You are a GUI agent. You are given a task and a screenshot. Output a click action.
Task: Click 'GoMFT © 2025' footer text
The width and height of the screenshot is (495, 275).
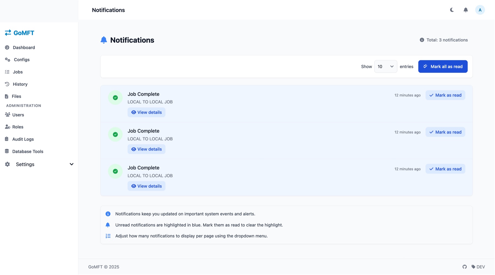[104, 267]
